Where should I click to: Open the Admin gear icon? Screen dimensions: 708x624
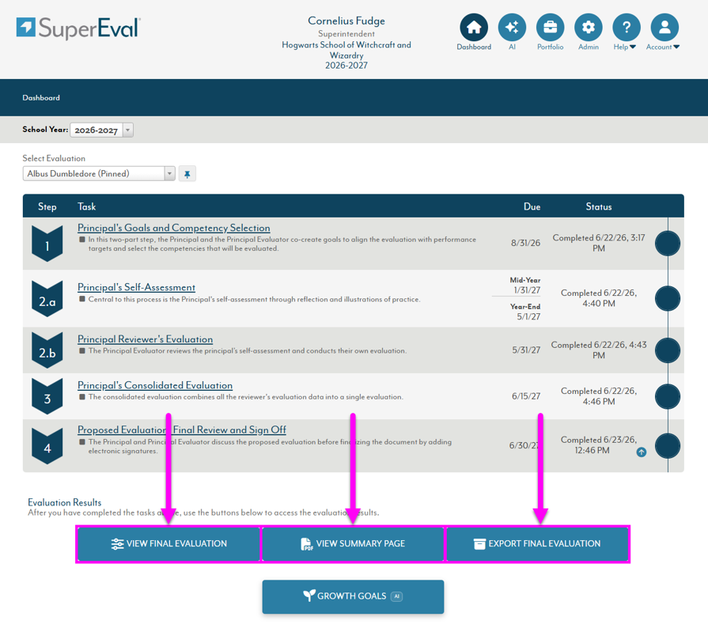[588, 27]
